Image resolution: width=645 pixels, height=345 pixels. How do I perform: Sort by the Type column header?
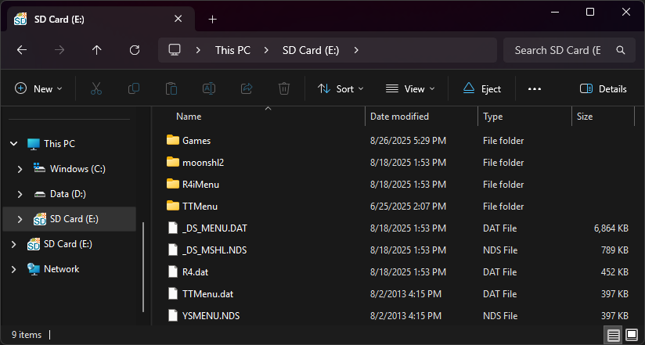(493, 117)
